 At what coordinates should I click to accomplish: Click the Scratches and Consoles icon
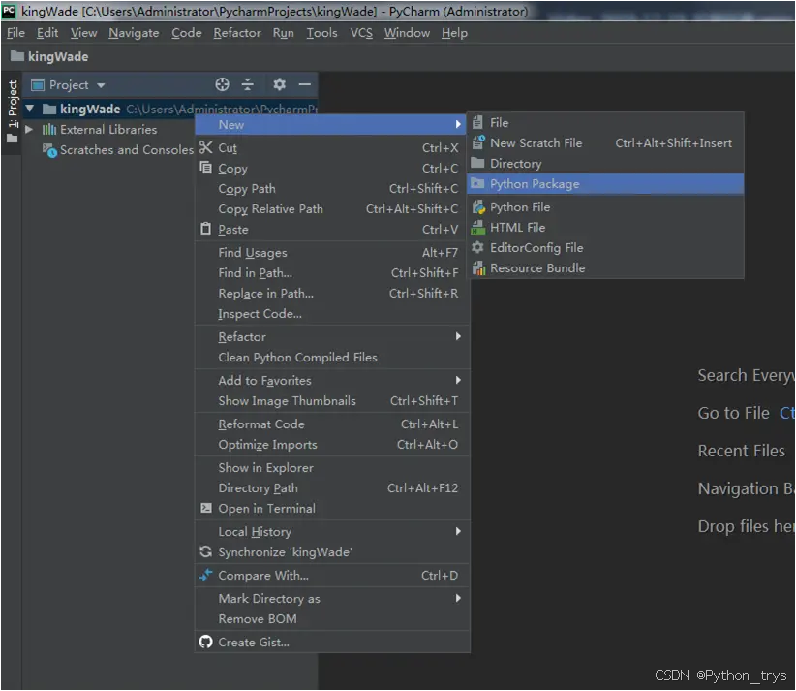pos(49,150)
